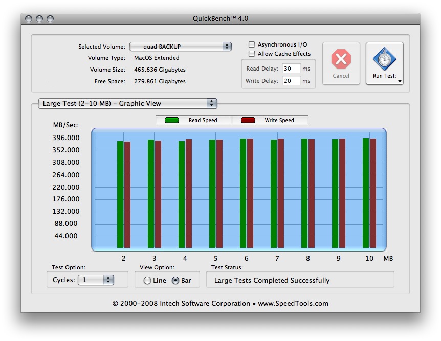Image resolution: width=441 pixels, height=341 pixels.
Task: Open the Run Test options arrow
Action: click(400, 81)
